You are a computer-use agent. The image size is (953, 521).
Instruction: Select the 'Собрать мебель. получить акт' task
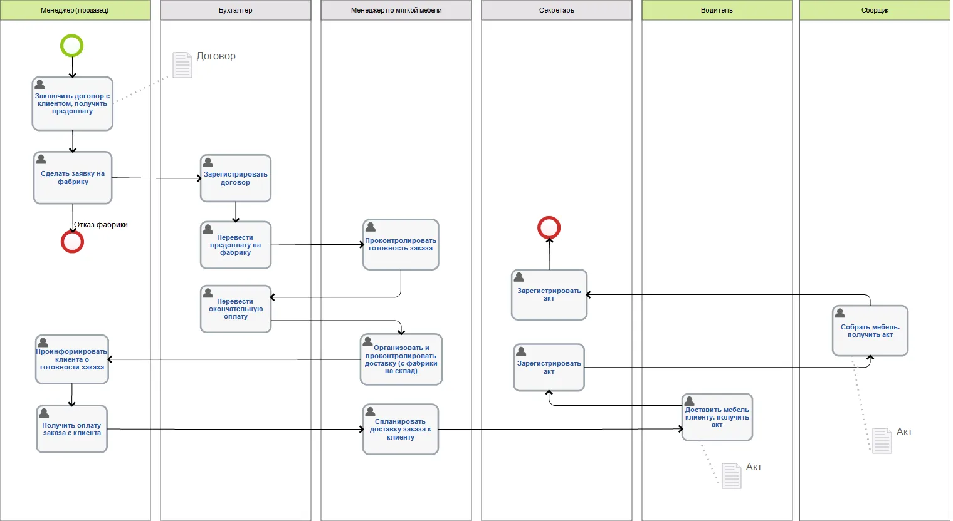(x=870, y=331)
